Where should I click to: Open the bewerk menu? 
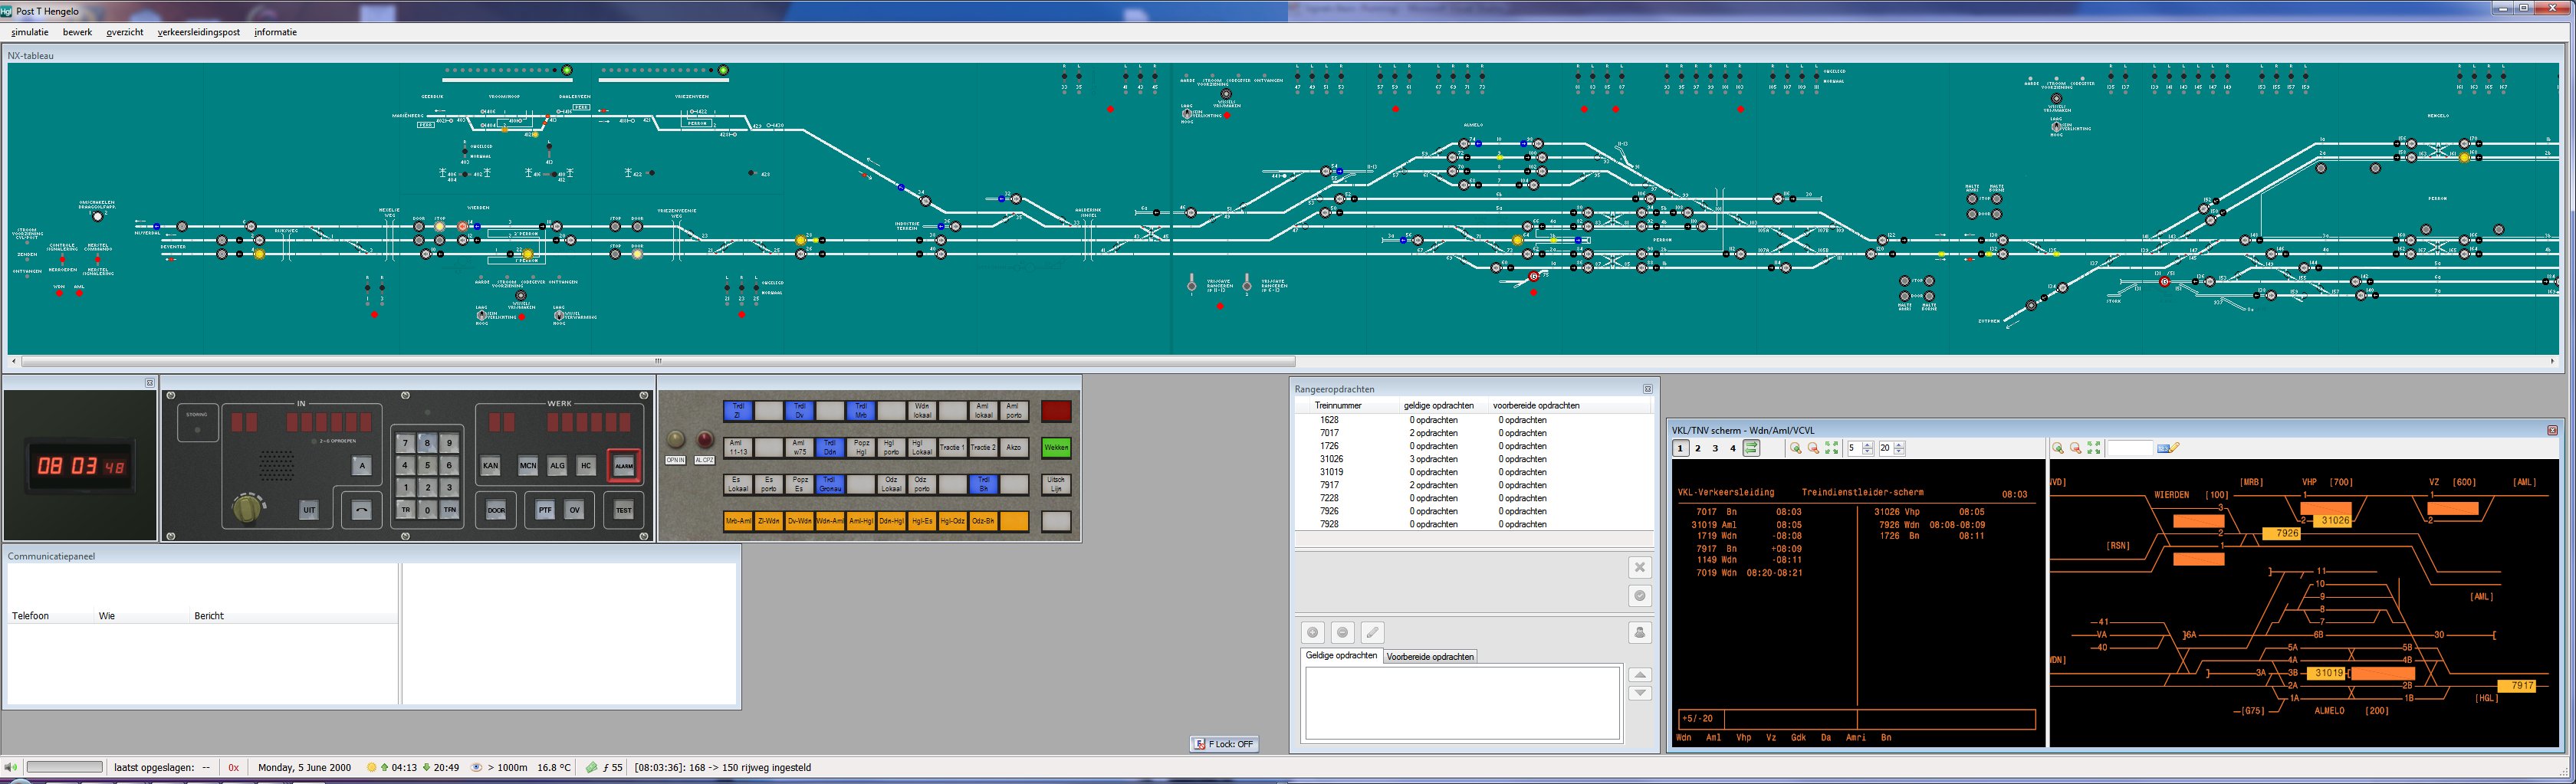77,32
